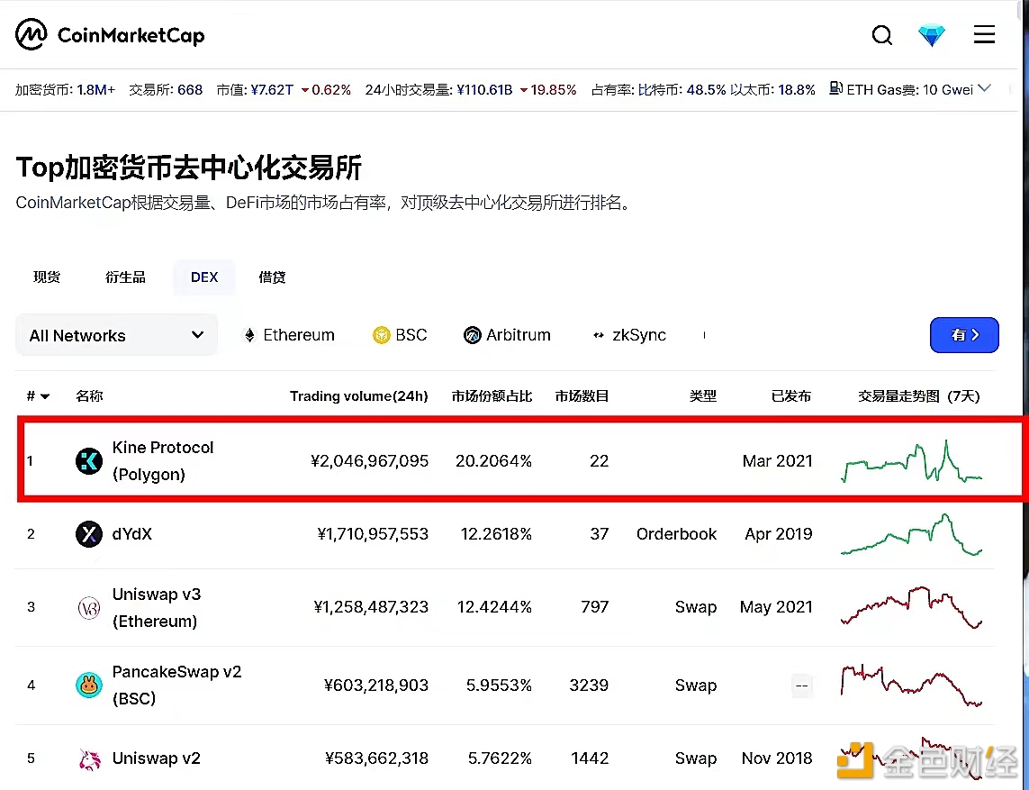Click the dYdX logo icon
This screenshot has width=1029, height=790.
[x=88, y=534]
